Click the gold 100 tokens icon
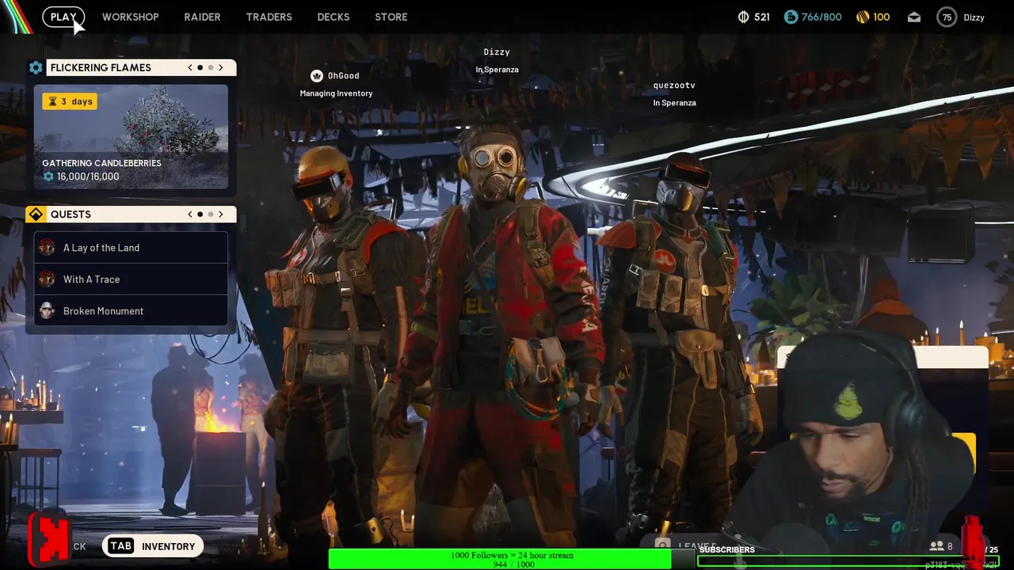This screenshot has height=570, width=1014. tap(863, 17)
